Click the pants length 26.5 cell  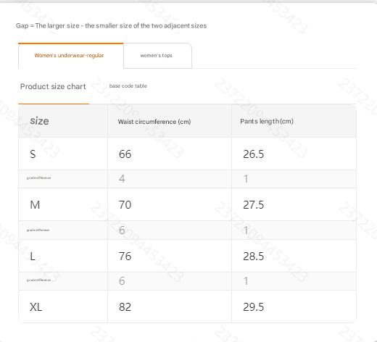tap(294, 154)
